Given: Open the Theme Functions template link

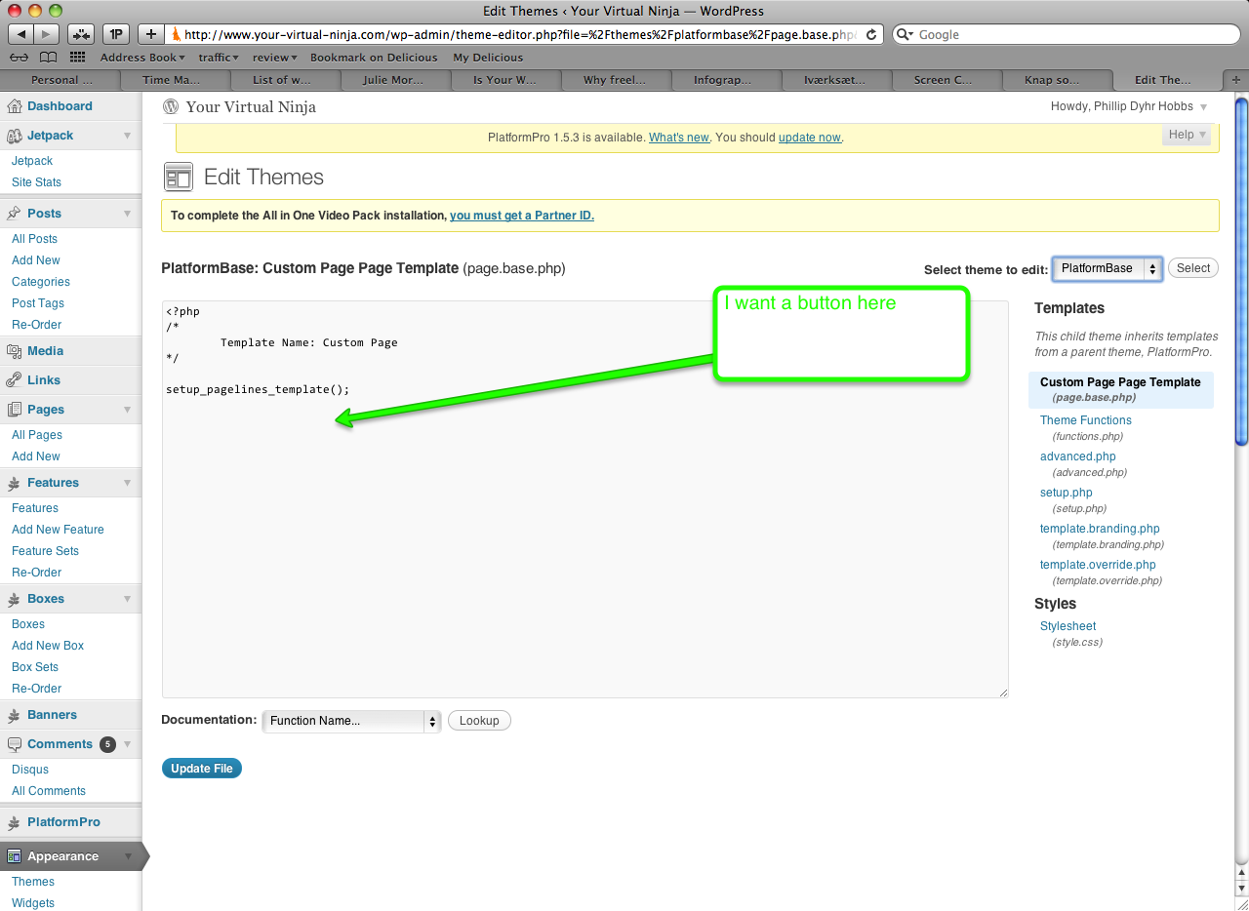Looking at the screenshot, I should (x=1085, y=420).
